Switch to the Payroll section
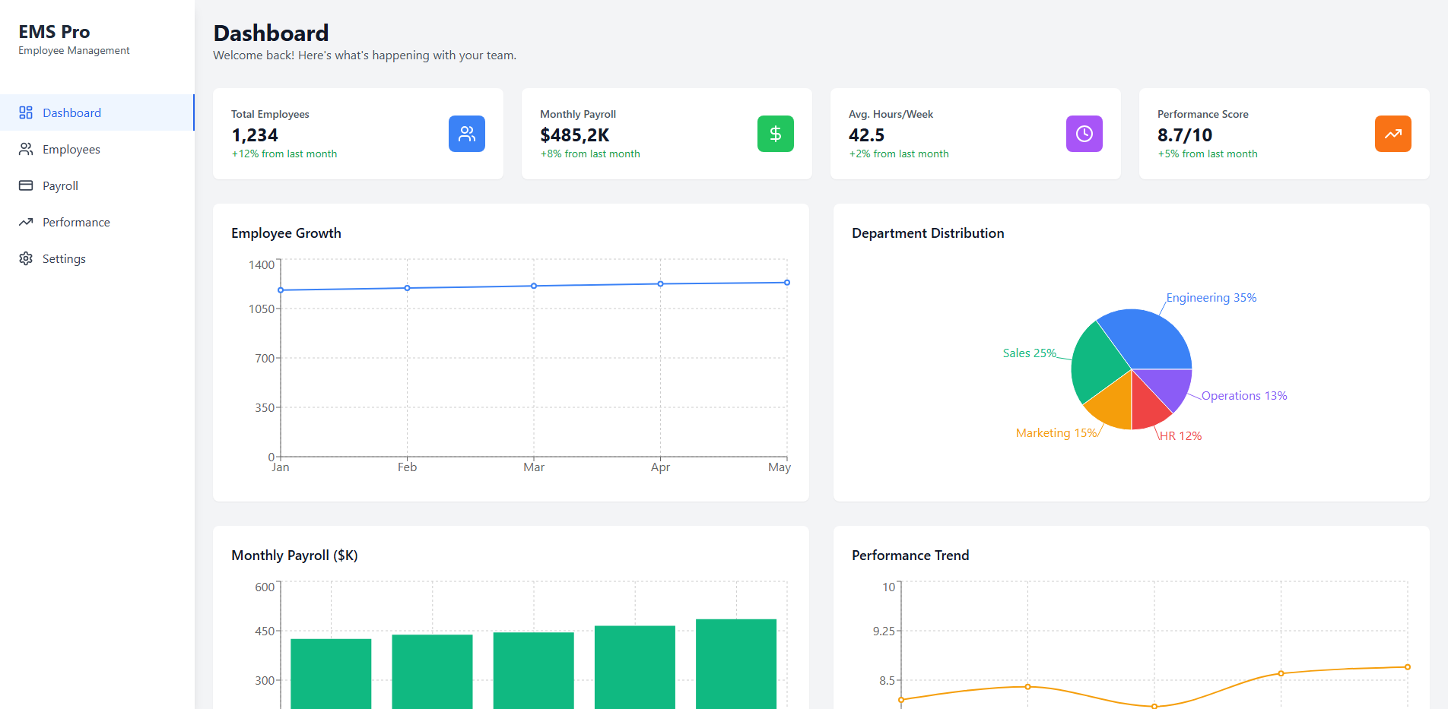Viewport: 1448px width, 709px height. click(60, 185)
